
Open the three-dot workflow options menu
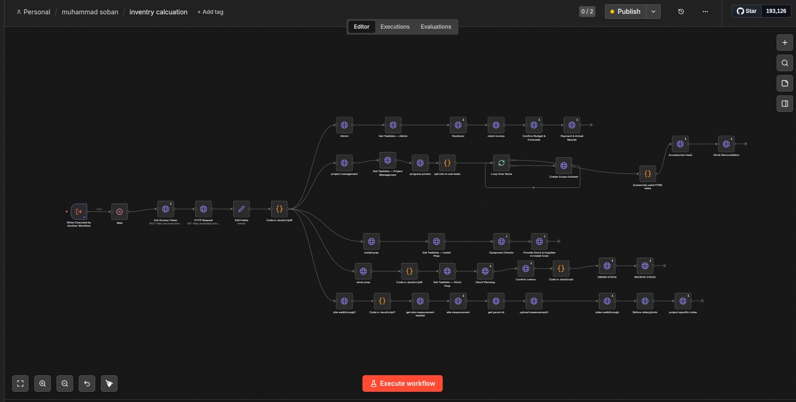pyautogui.click(x=705, y=12)
